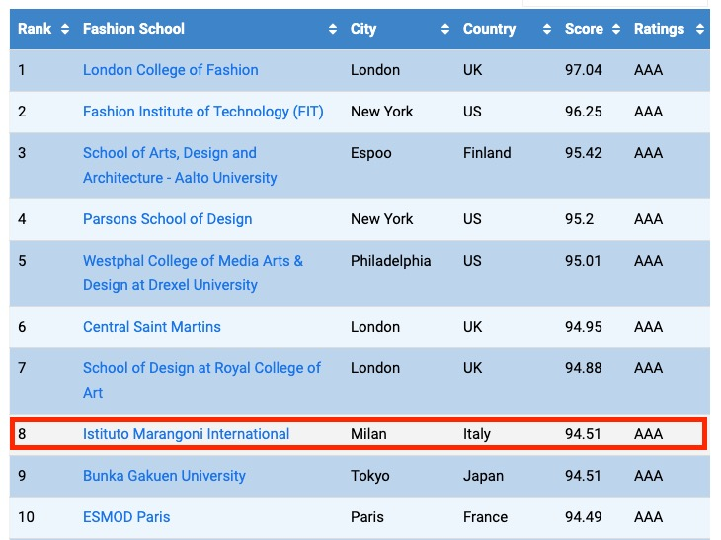721x540 pixels.
Task: Select the 94.51 score for Milan row
Action: point(583,434)
